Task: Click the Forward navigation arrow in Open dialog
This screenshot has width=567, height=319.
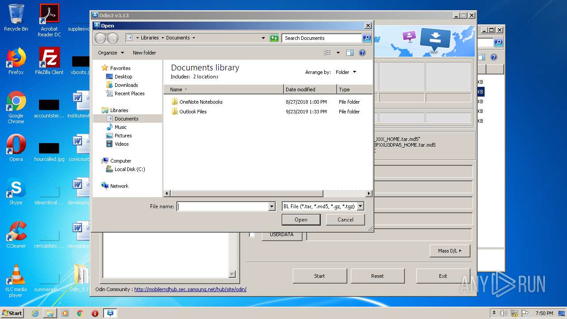Action: click(x=113, y=38)
